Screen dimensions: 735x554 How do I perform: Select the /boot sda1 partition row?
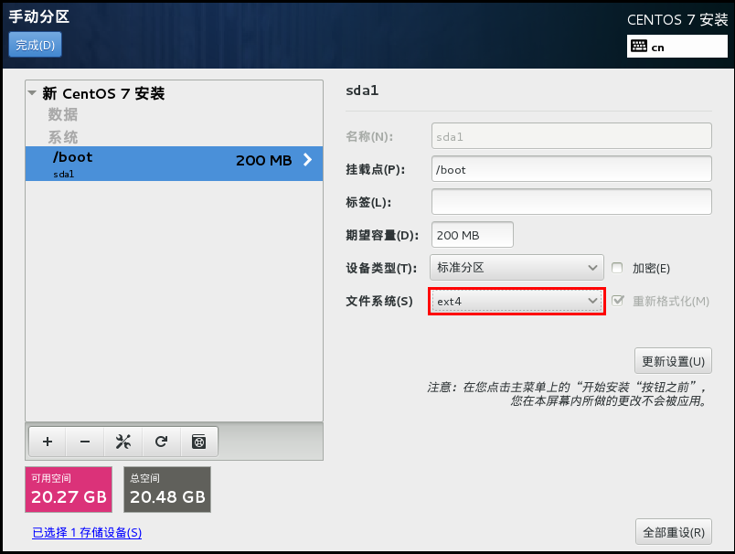point(174,164)
